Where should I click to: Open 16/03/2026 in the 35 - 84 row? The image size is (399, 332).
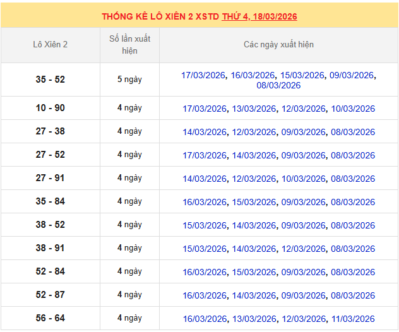[x=205, y=202]
